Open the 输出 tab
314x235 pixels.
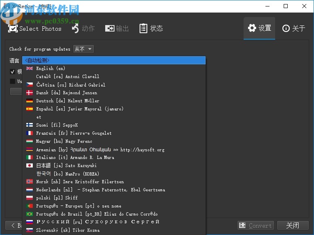point(117,28)
